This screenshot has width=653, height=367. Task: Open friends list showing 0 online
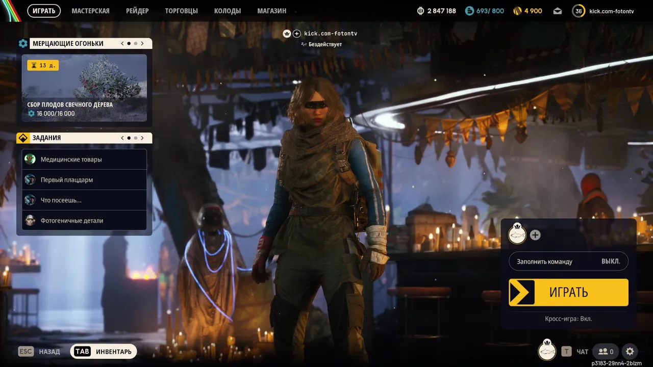606,351
